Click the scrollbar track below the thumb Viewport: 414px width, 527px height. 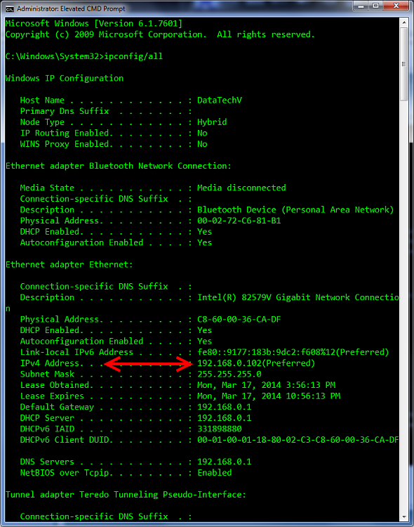[404, 306]
